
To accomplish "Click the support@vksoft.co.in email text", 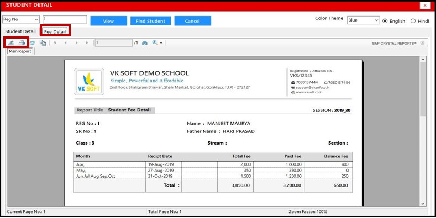I will [313, 88].
